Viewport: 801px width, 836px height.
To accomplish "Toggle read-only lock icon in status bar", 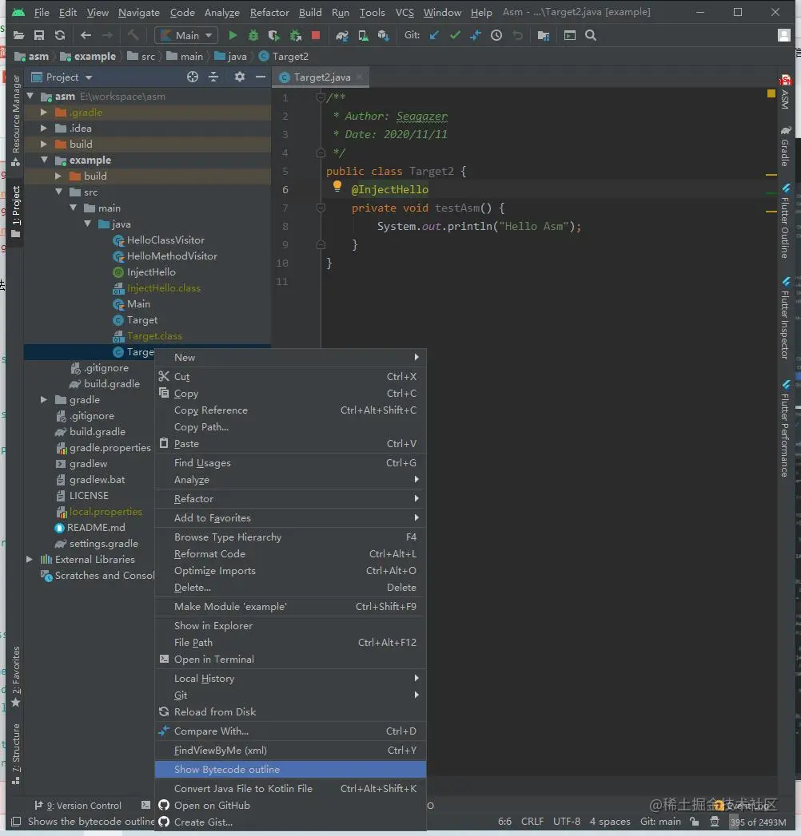I will click(x=694, y=822).
